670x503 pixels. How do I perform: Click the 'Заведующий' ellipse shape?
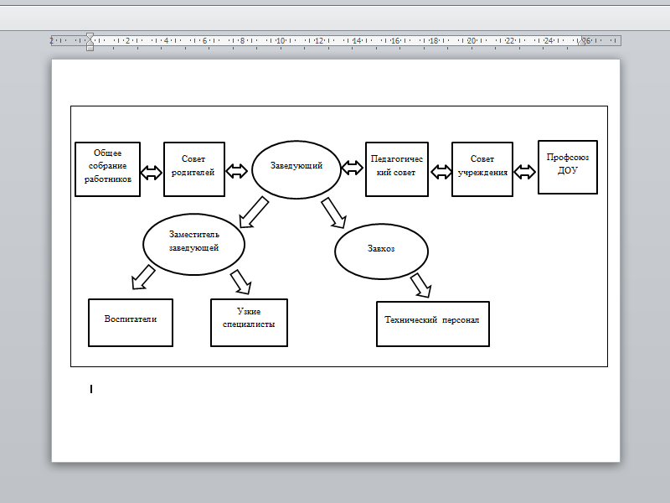[296, 167]
